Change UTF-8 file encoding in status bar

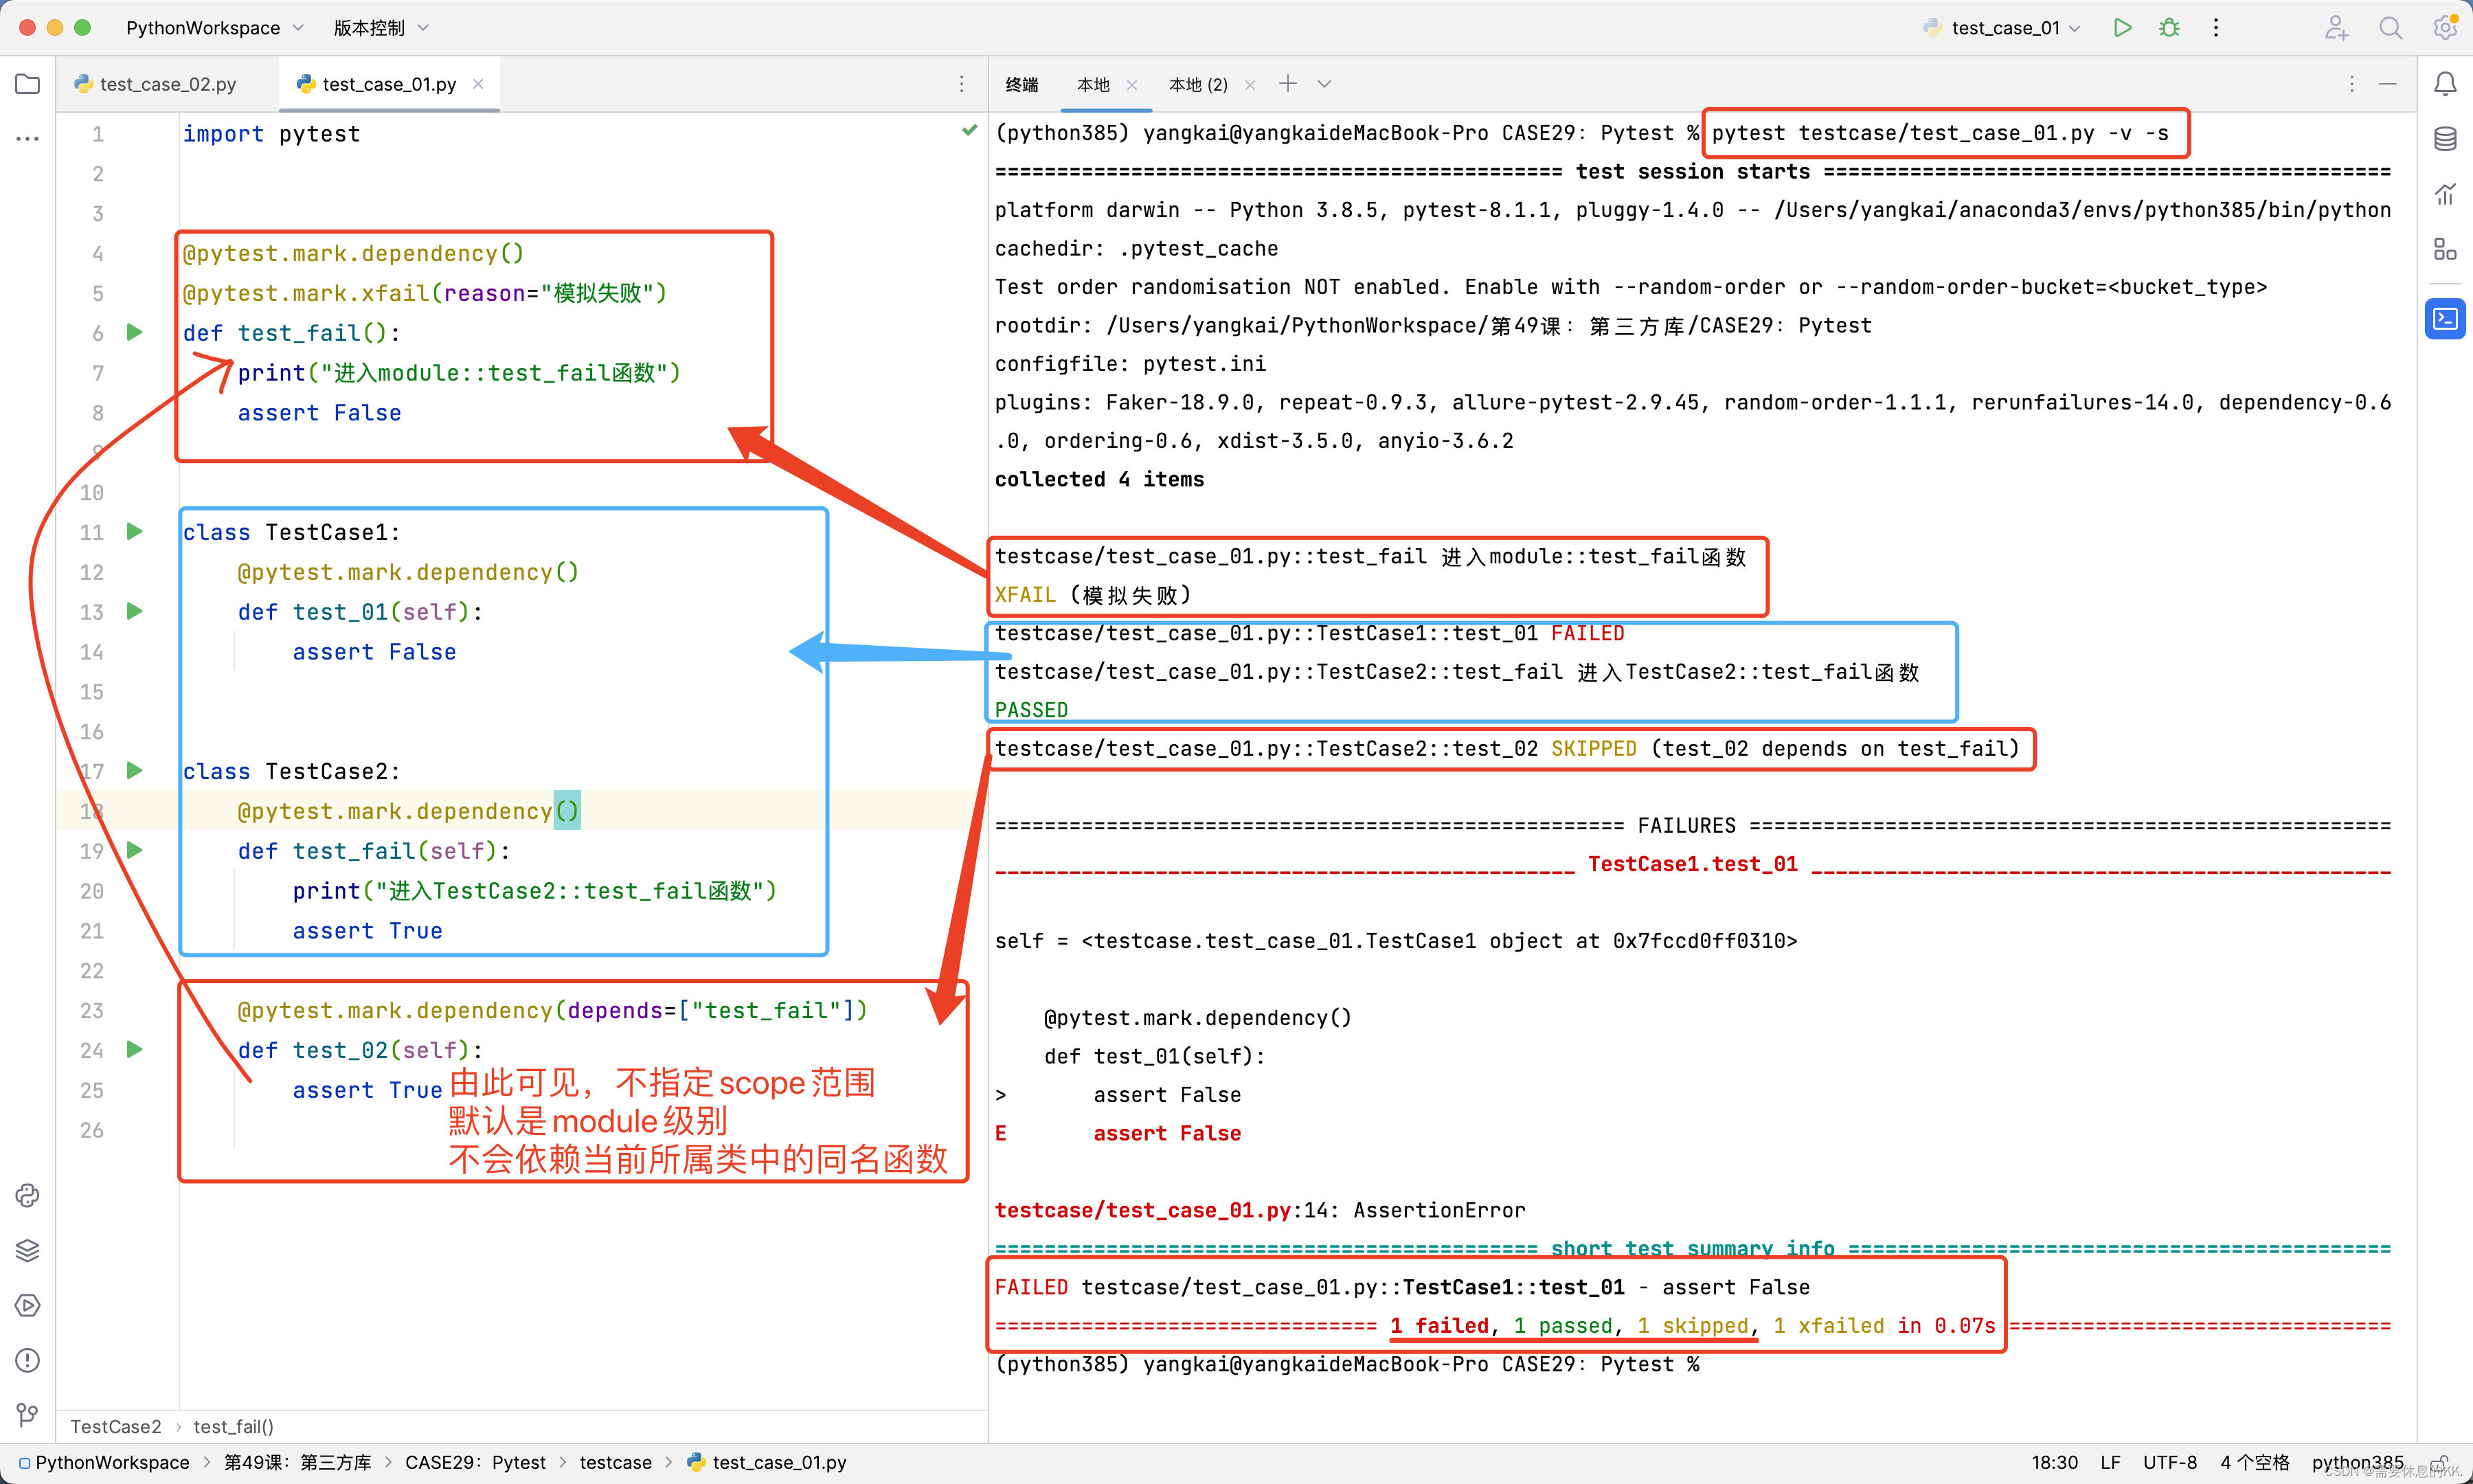2170,1462
